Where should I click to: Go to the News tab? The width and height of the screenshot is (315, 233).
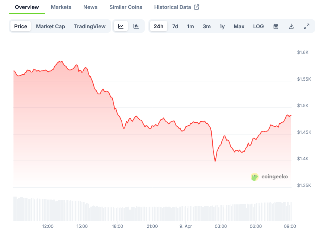[x=90, y=7]
